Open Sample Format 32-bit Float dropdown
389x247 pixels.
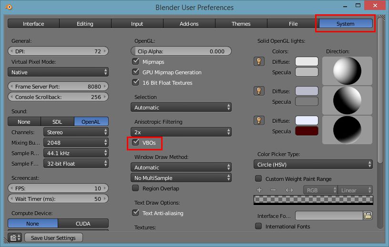[x=76, y=164]
